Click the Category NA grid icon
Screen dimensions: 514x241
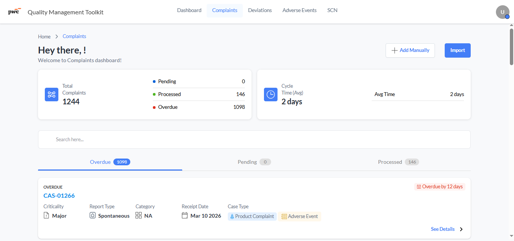click(139, 215)
